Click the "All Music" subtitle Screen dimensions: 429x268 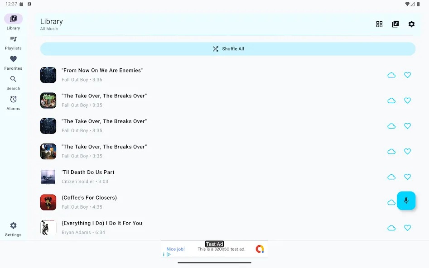pyautogui.click(x=49, y=29)
